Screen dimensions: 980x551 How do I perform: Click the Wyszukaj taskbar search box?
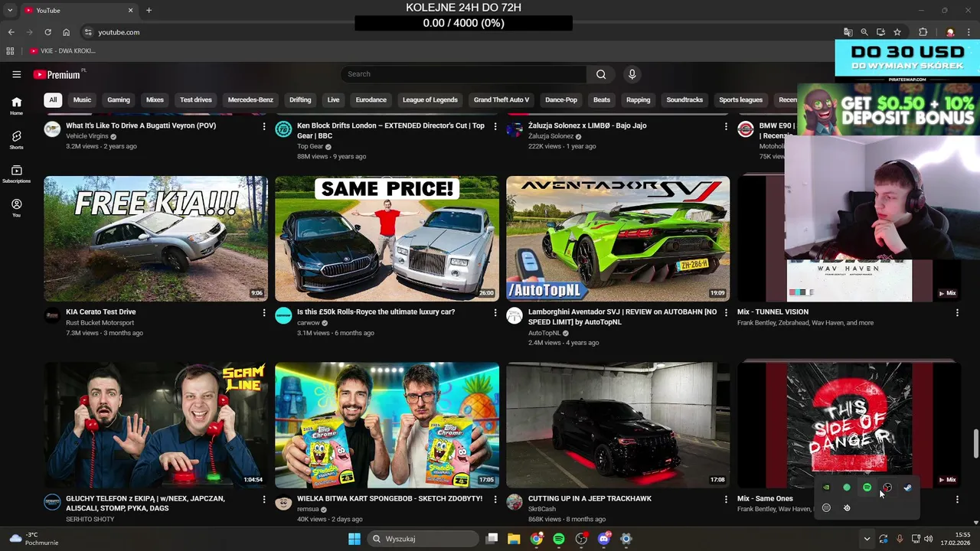[x=423, y=539]
